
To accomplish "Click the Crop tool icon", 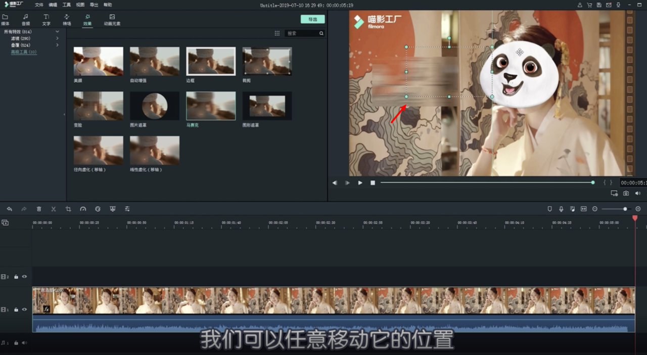I will click(x=68, y=209).
